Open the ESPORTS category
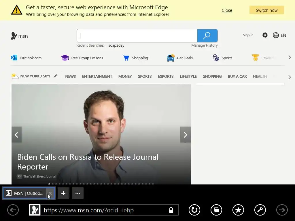Image resolution: width=295 pixels, height=221 pixels. tap(166, 76)
